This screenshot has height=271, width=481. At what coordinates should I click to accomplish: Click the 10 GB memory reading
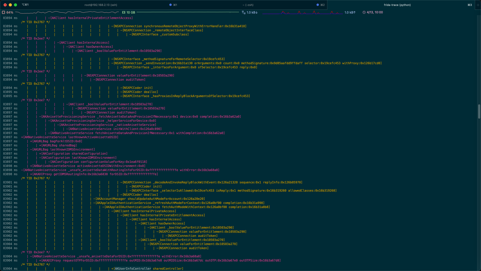tap(131, 12)
